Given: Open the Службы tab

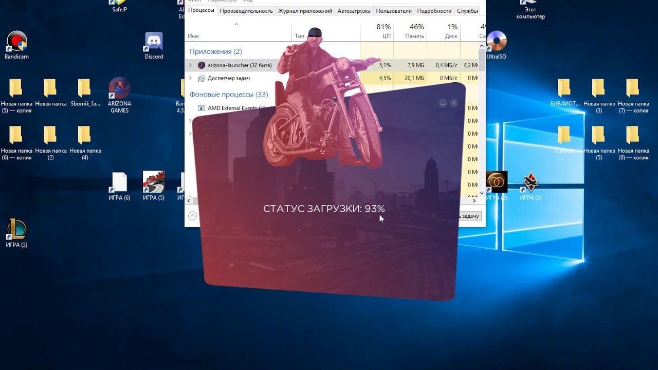Looking at the screenshot, I should [x=467, y=11].
